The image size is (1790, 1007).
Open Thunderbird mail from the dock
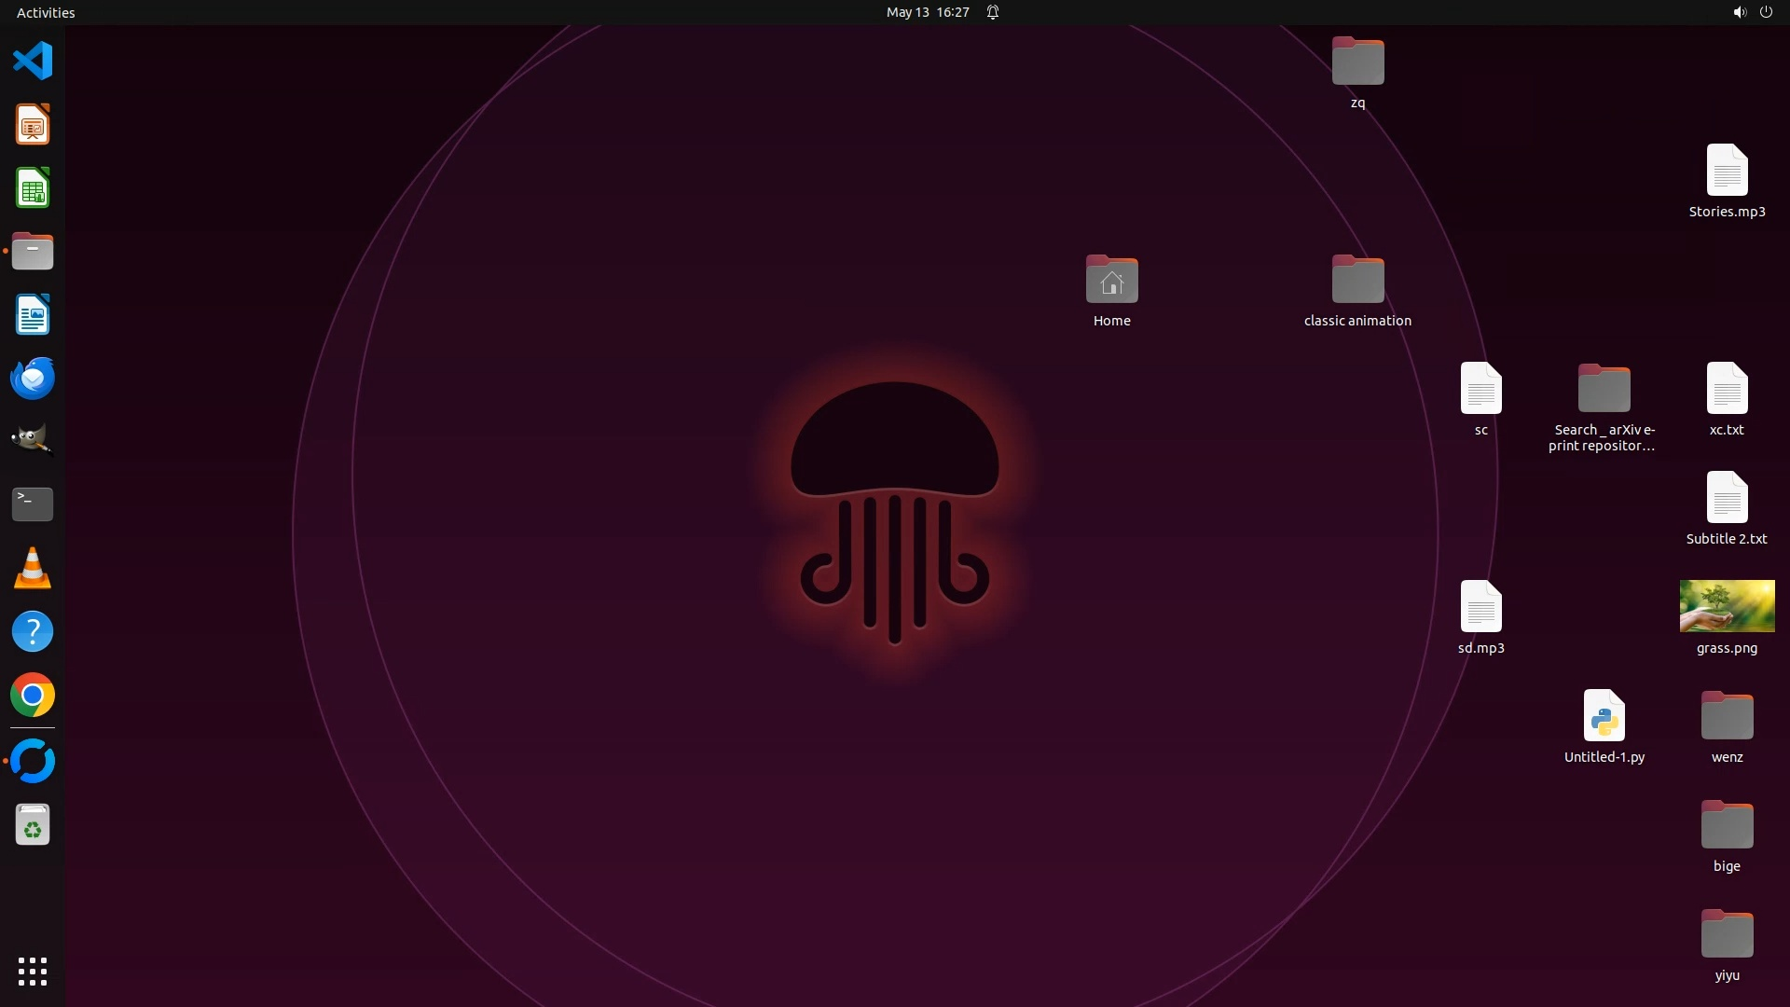(x=33, y=379)
